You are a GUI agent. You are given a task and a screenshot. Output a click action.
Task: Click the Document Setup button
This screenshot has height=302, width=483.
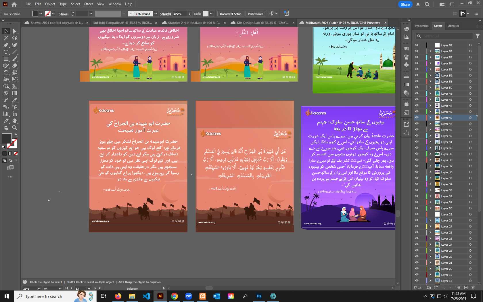tap(231, 14)
